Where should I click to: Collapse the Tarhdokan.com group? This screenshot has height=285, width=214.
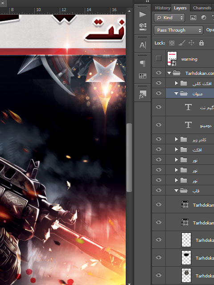pos(169,73)
